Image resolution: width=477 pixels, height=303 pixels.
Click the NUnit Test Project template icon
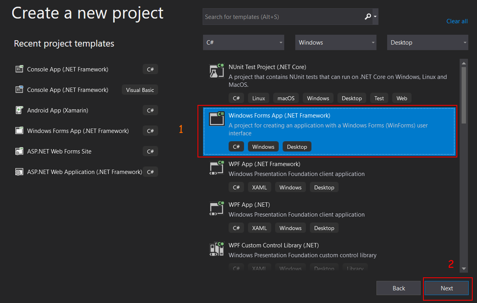pyautogui.click(x=216, y=71)
